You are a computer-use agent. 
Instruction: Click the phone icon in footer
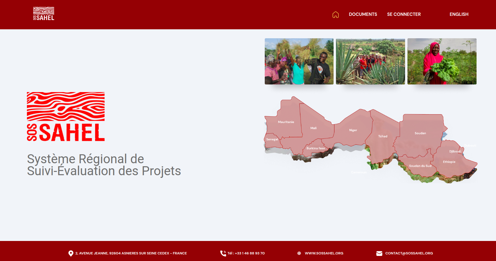(x=223, y=253)
